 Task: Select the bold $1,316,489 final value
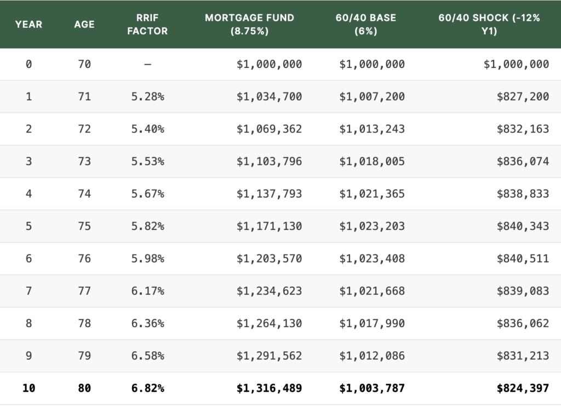click(x=269, y=388)
